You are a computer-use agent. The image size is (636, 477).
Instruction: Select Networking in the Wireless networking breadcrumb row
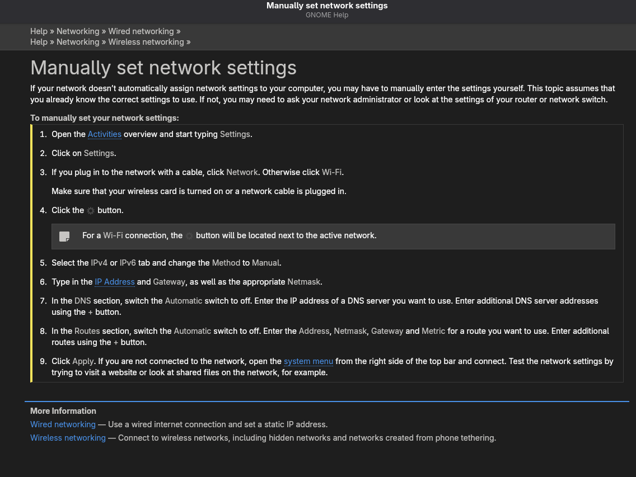tap(78, 42)
